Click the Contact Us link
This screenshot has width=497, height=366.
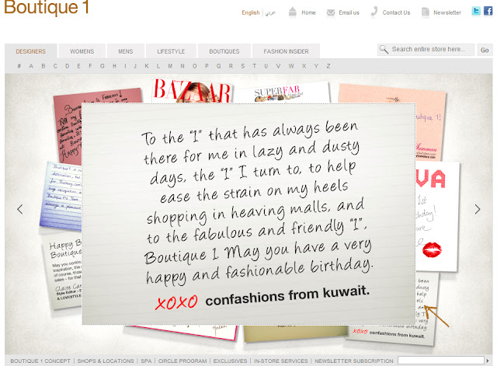(x=396, y=12)
